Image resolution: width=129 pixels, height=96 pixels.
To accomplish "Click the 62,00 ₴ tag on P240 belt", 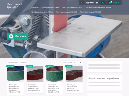I will click(x=29, y=66).
